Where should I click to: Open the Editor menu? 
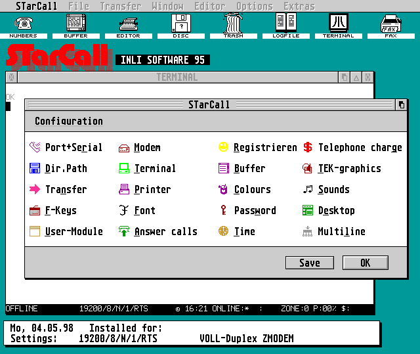[210, 6]
